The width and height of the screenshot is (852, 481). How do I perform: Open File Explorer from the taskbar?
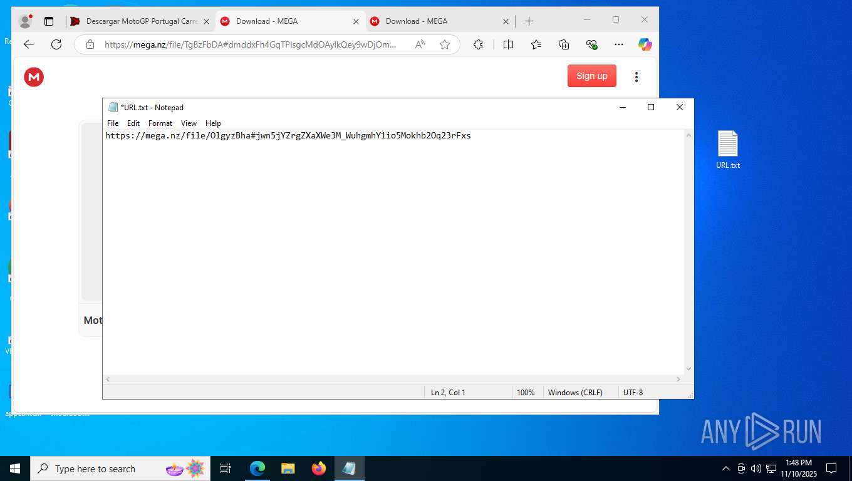[288, 468]
